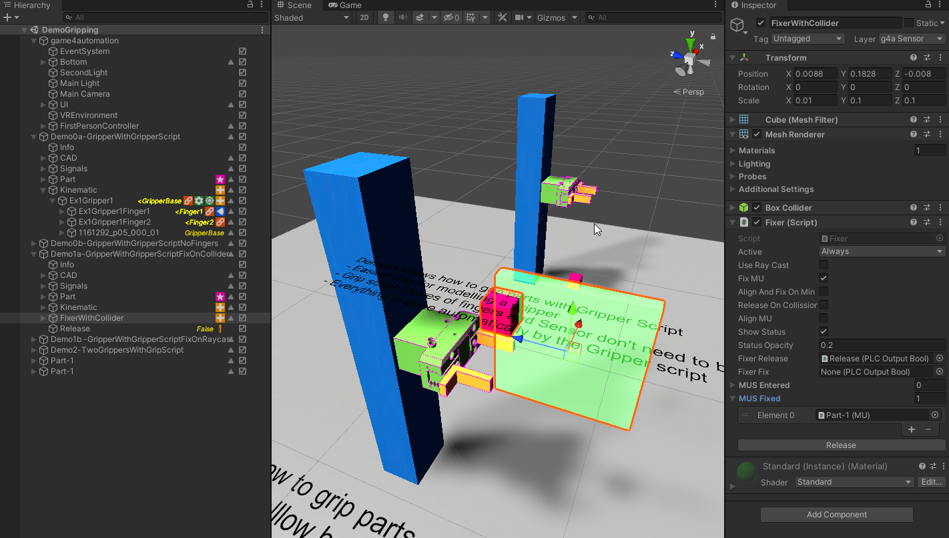Open the component tools wrench icon
The image size is (949, 538).
[x=503, y=18]
